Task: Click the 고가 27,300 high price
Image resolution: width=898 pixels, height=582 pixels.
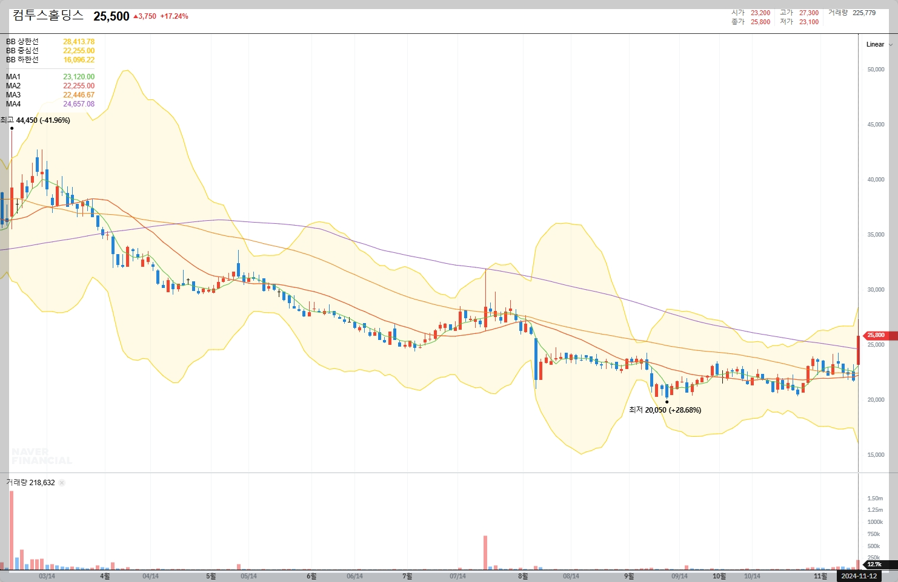Action: 799,13
